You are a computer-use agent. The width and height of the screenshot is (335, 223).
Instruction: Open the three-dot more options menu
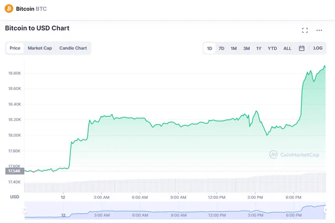point(319,30)
